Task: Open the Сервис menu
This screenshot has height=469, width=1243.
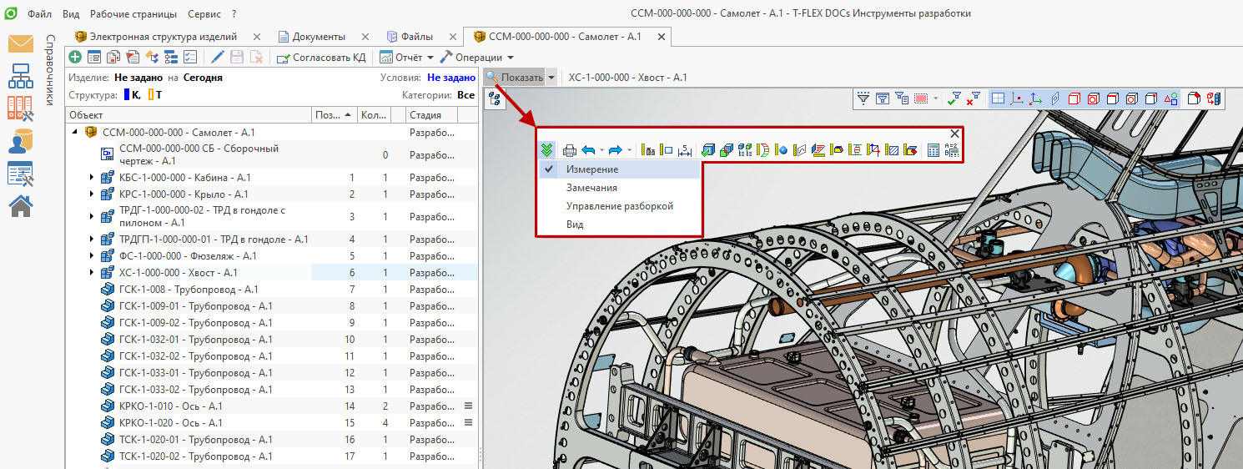Action: tap(204, 14)
